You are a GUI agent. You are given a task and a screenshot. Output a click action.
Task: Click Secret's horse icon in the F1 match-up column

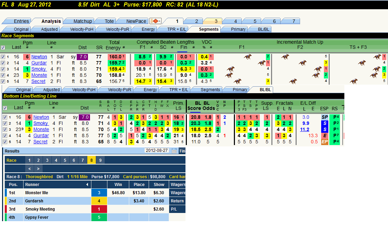238,81
